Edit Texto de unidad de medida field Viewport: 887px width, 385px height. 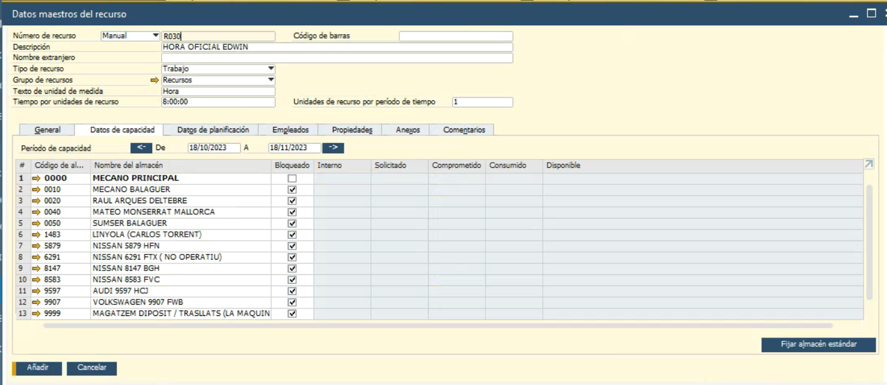click(x=218, y=91)
